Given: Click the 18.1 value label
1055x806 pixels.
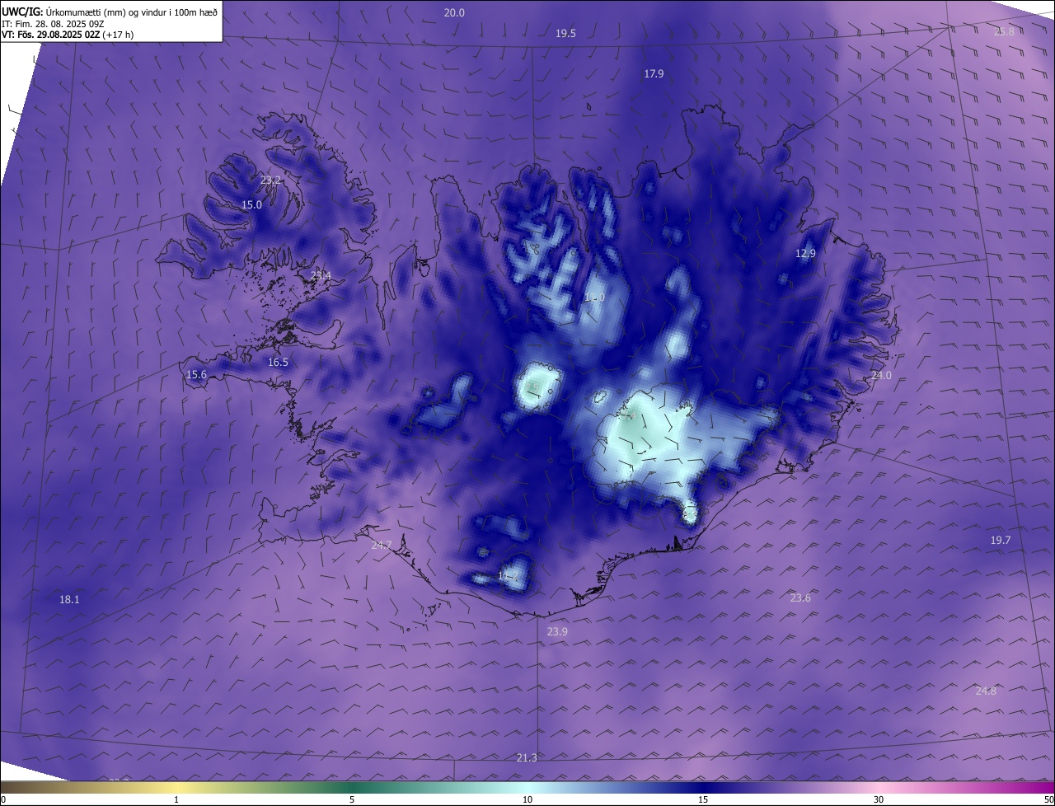Looking at the screenshot, I should [x=69, y=599].
